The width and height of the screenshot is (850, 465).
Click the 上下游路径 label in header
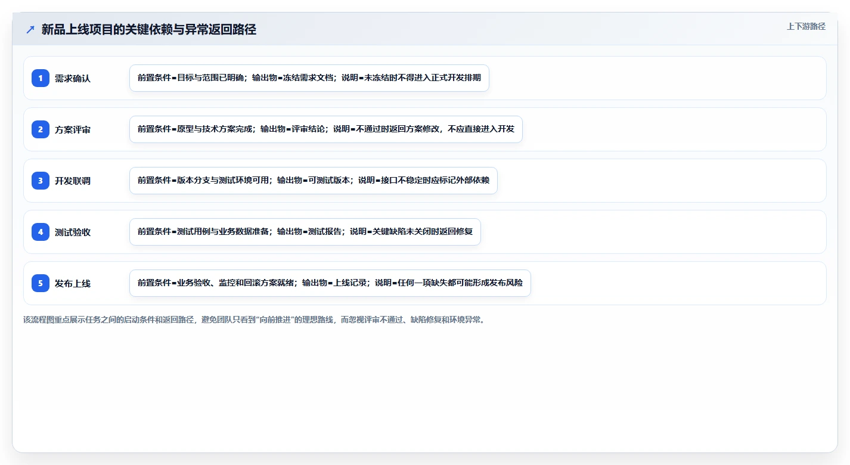coord(806,26)
